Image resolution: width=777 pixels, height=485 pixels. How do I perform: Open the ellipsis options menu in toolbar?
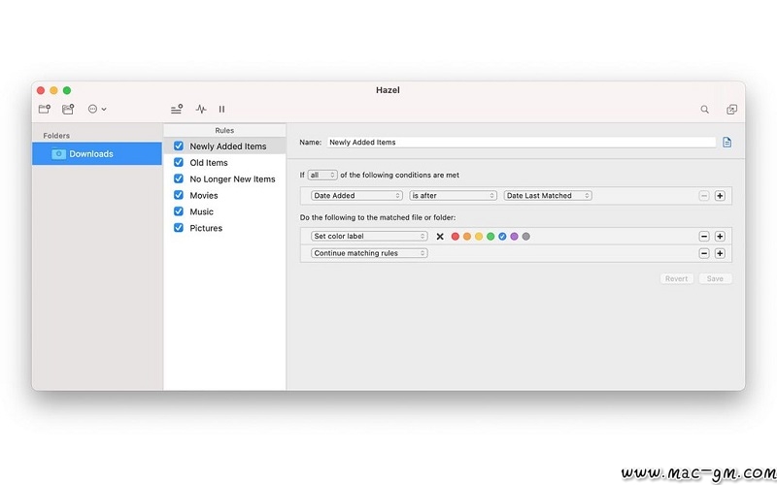[x=97, y=110]
